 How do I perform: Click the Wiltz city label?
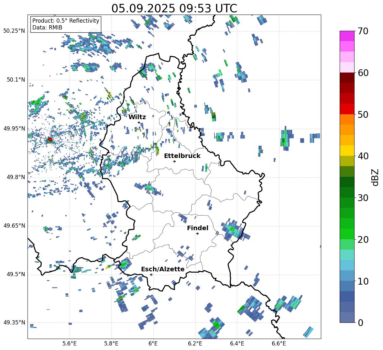137,117
